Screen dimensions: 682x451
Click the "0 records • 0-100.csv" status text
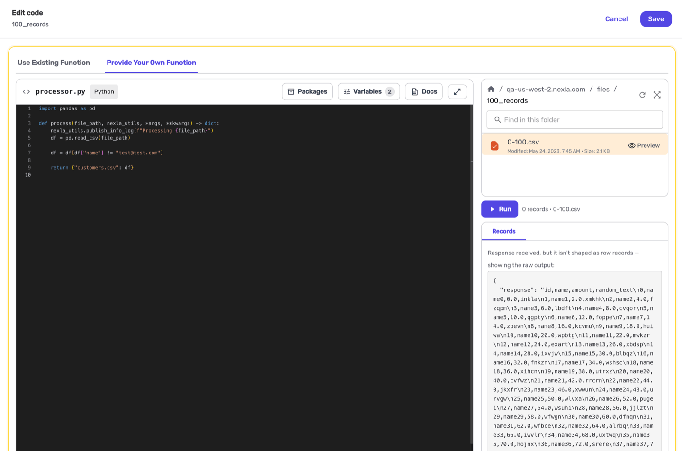pyautogui.click(x=551, y=209)
